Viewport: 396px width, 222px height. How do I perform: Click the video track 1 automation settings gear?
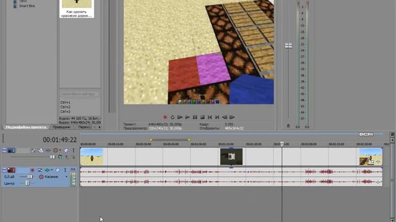55,150
